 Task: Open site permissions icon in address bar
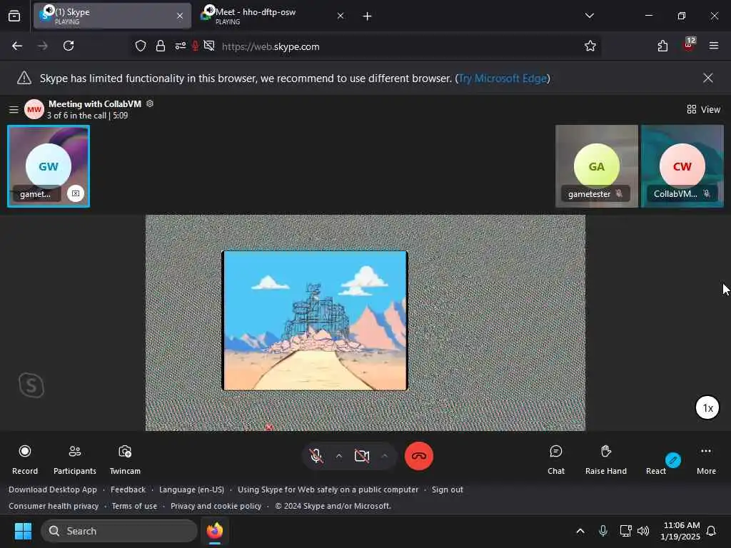click(180, 46)
